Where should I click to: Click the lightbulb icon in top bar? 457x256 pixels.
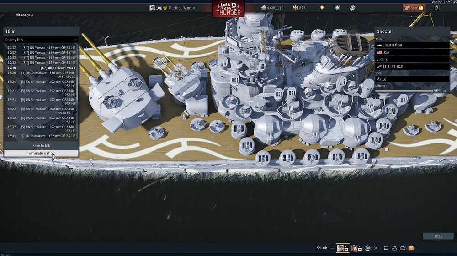click(x=322, y=8)
